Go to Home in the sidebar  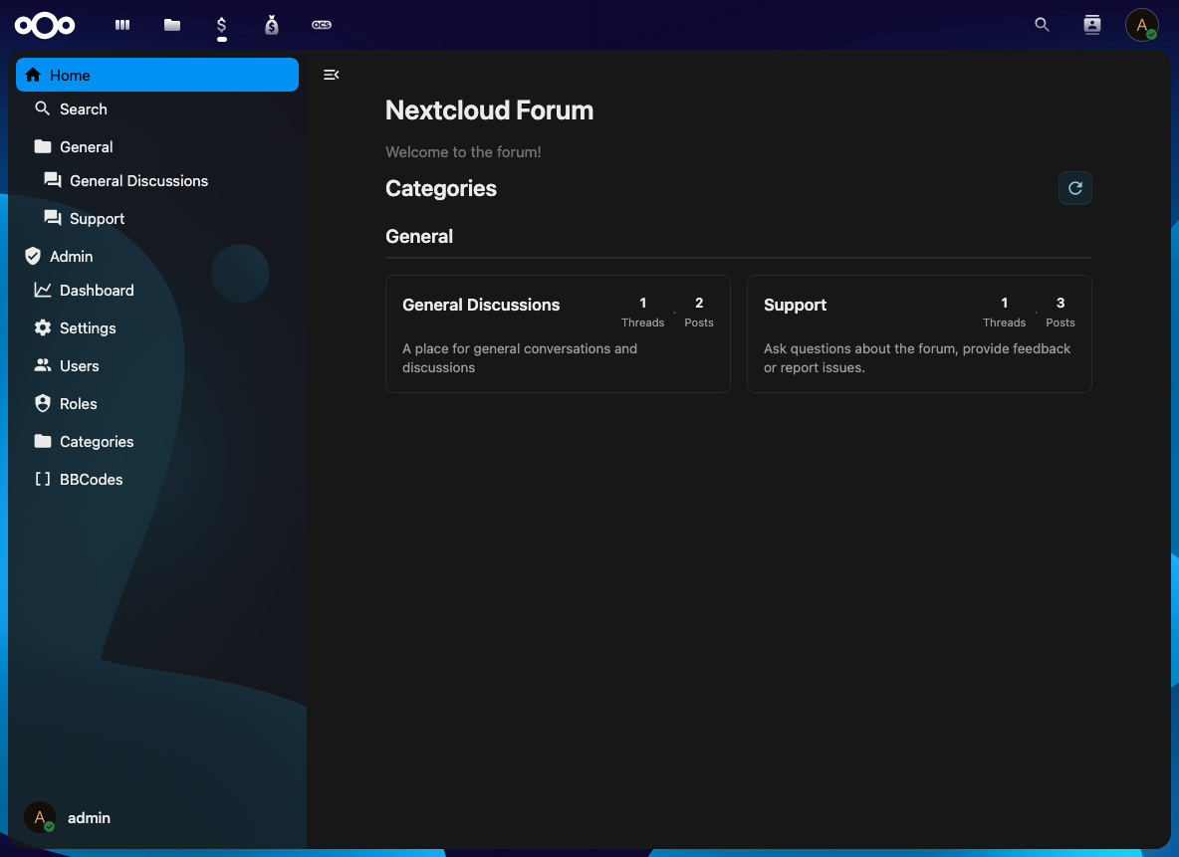click(x=157, y=76)
